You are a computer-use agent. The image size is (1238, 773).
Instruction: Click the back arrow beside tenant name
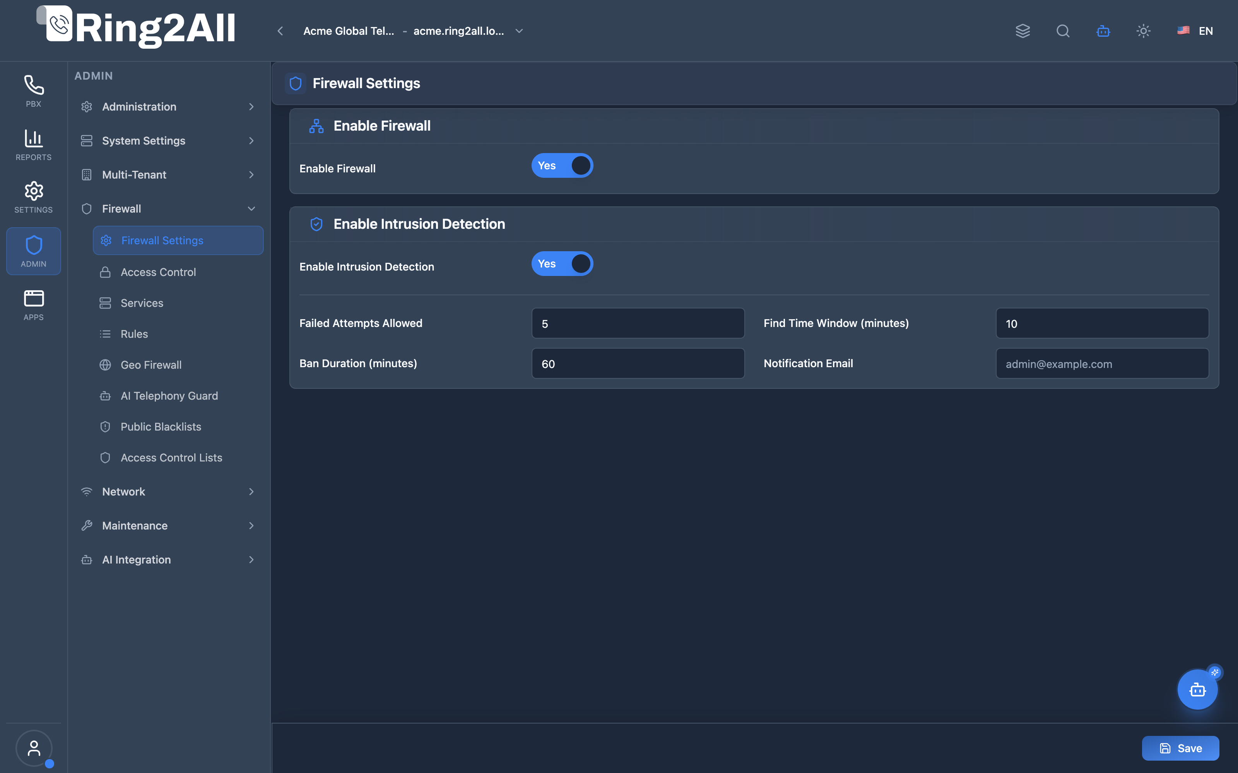280,31
